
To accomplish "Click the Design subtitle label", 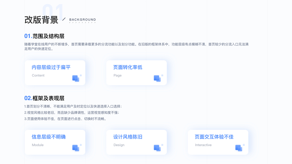I will [119, 145].
